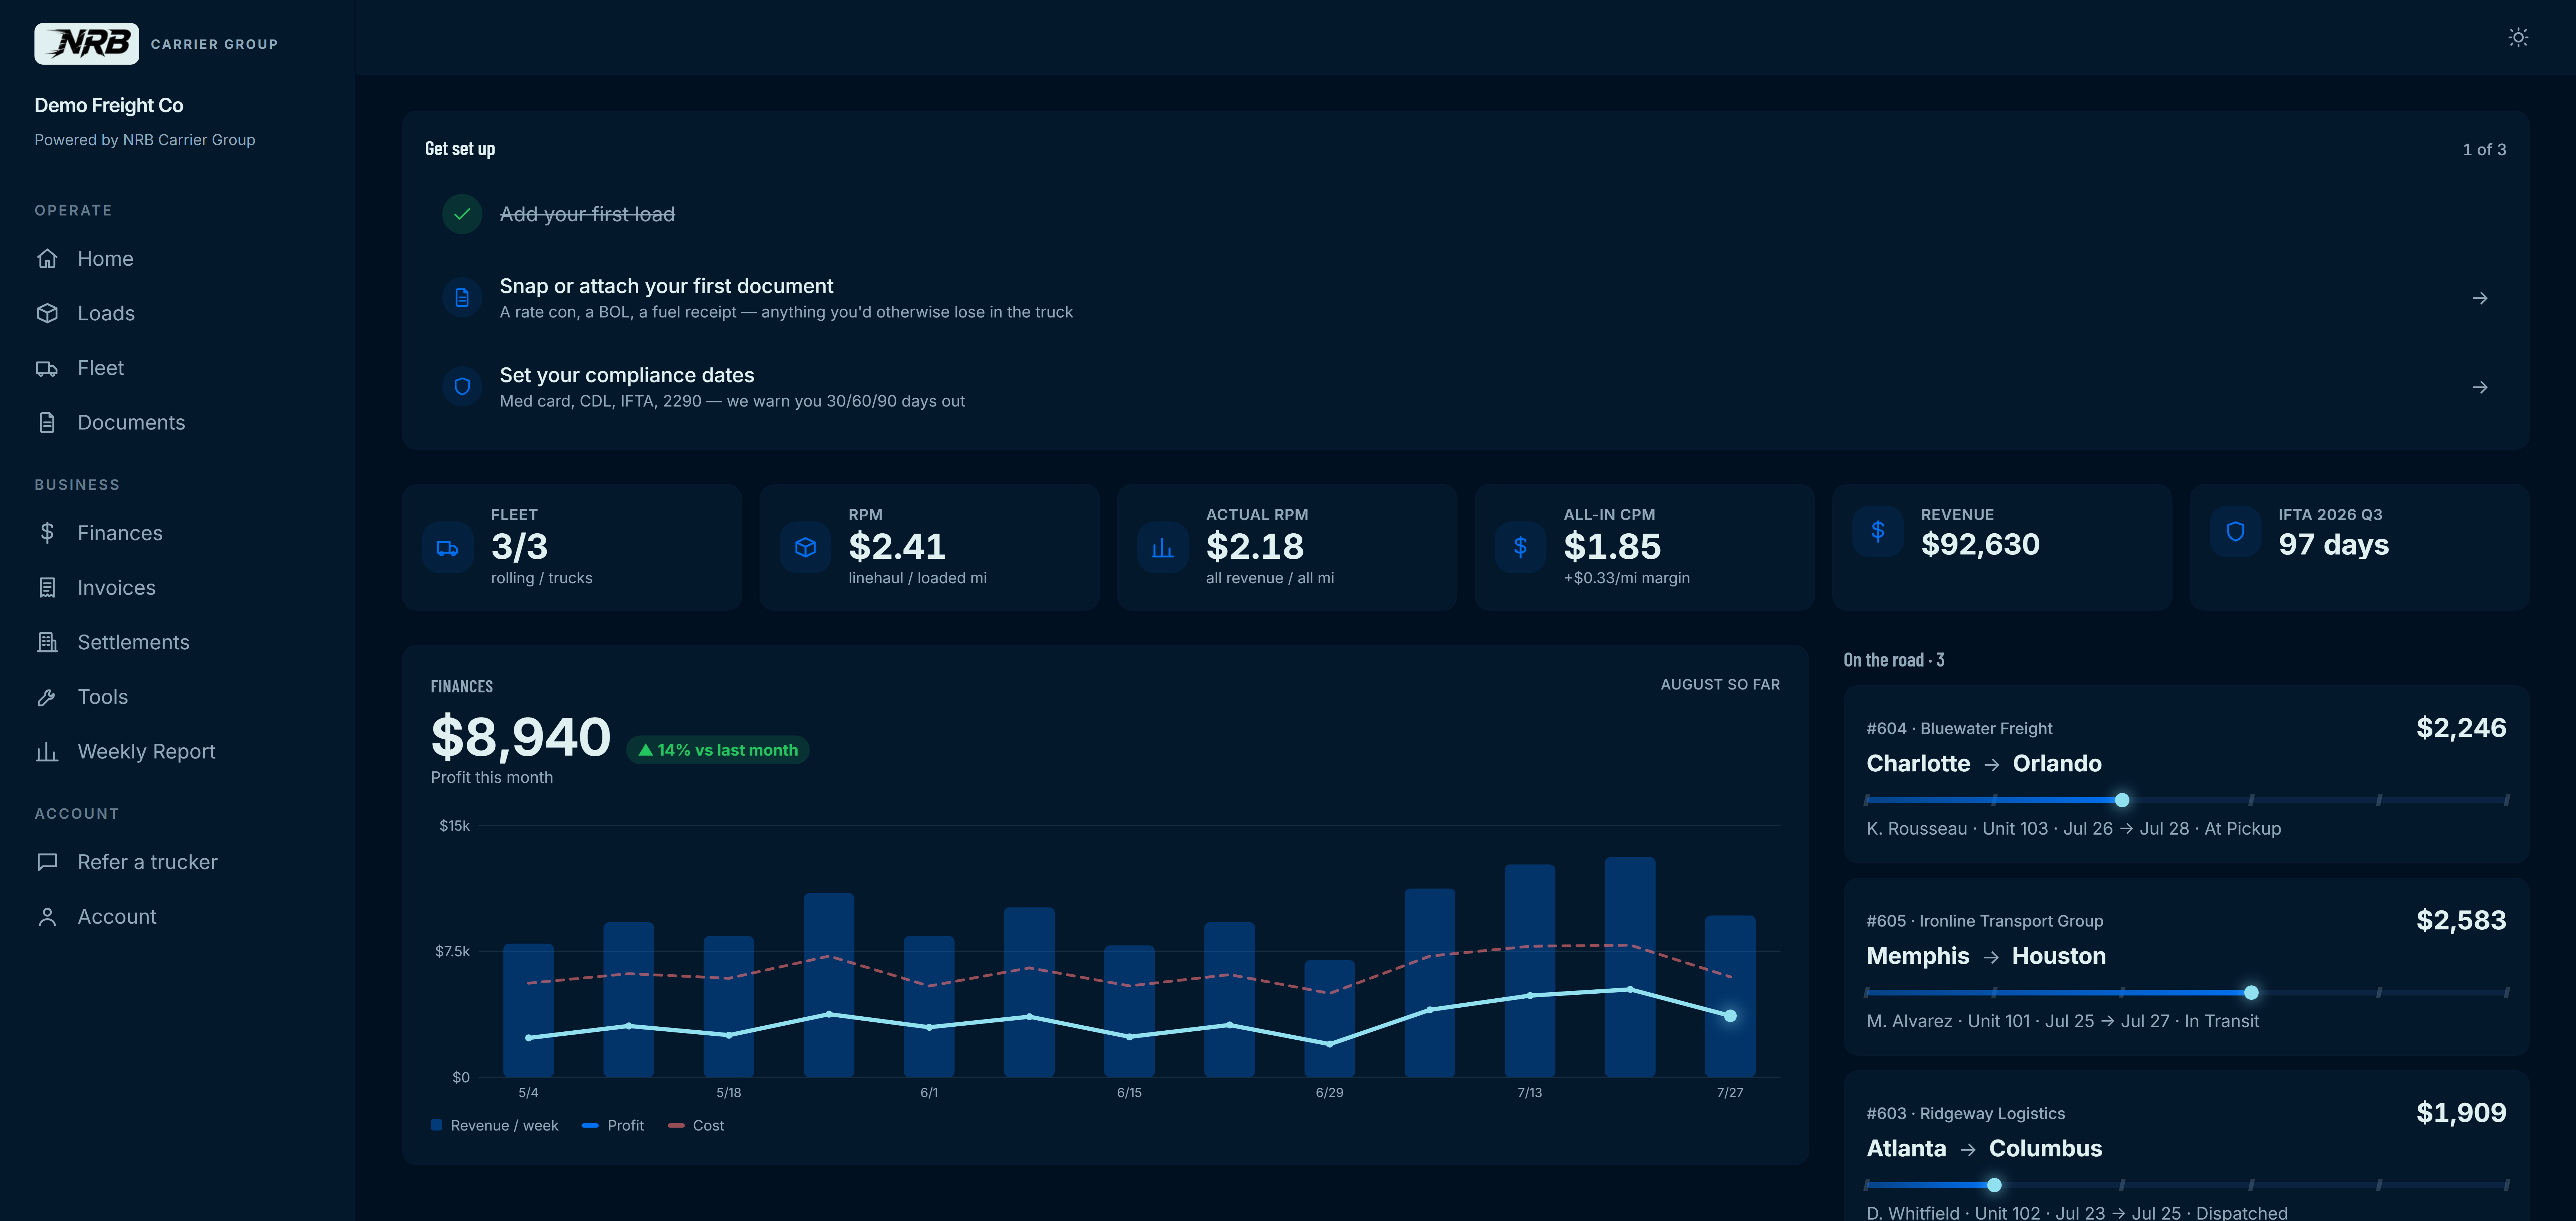Click progress dot on Memphis to Houston load
Image resolution: width=2576 pixels, height=1221 pixels.
point(2251,993)
